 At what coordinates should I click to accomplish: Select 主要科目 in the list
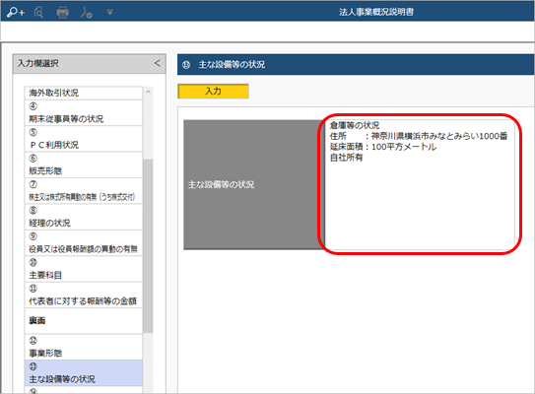pyautogui.click(x=84, y=269)
